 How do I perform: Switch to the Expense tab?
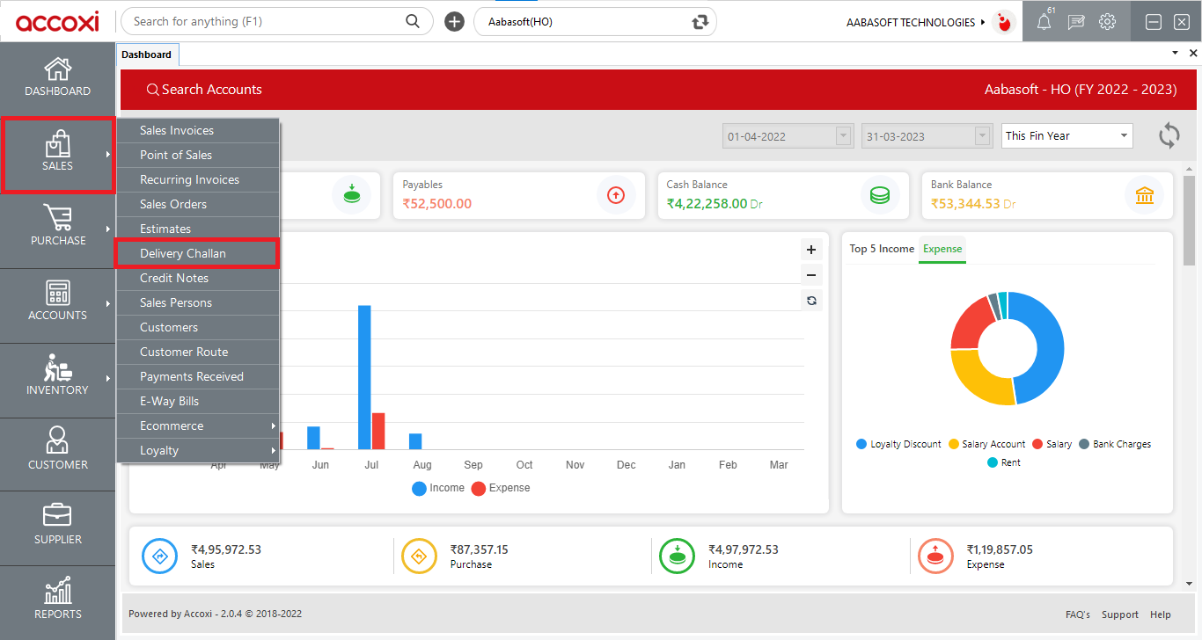[942, 249]
